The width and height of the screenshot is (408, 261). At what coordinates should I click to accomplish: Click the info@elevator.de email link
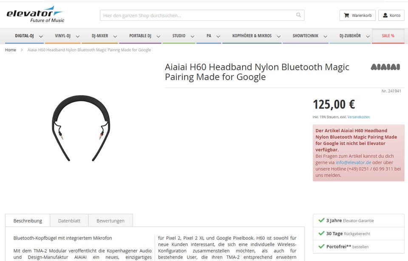pos(353,162)
